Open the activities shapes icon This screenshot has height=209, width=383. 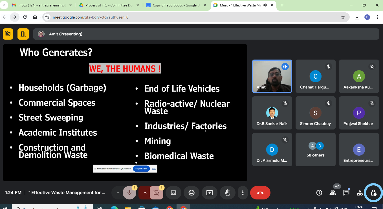(x=360, y=193)
